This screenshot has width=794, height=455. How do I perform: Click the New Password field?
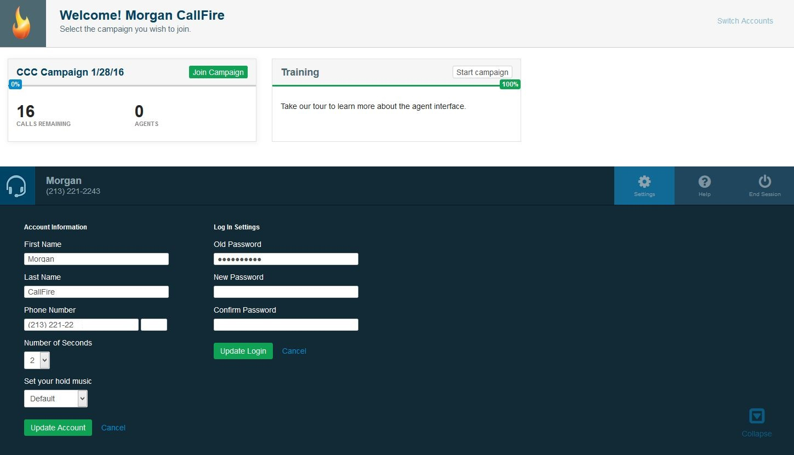coord(285,291)
